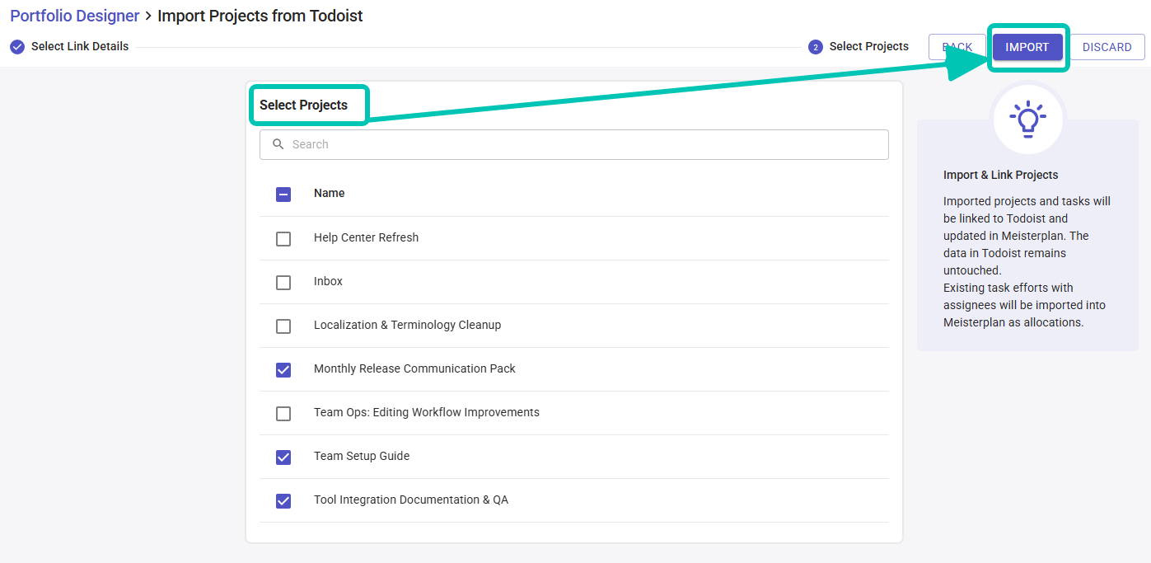Click the Name column header
Viewport: 1151px width, 563px height.
tap(330, 193)
